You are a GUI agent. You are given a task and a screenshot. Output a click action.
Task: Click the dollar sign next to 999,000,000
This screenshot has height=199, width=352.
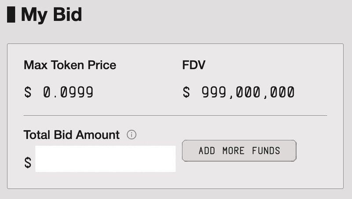[x=186, y=92]
